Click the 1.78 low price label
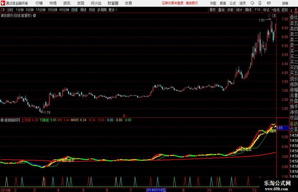Screen dimensions: 298x192 pos(47,112)
